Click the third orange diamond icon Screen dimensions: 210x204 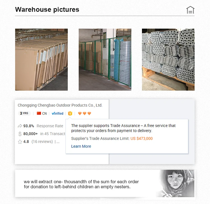coord(89,113)
